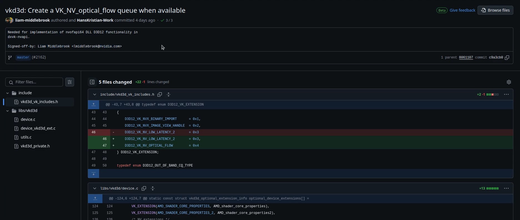The height and width of the screenshot is (220, 520).
Task: Copy path of libs/vkd3d/device.c
Action: coord(144,188)
